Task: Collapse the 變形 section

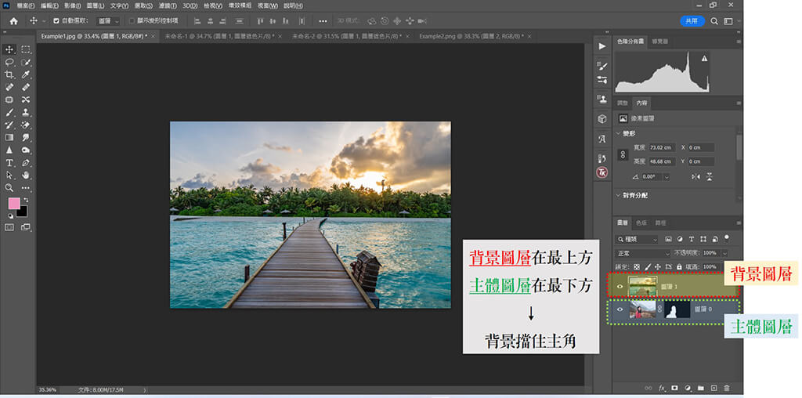Action: pyautogui.click(x=618, y=133)
